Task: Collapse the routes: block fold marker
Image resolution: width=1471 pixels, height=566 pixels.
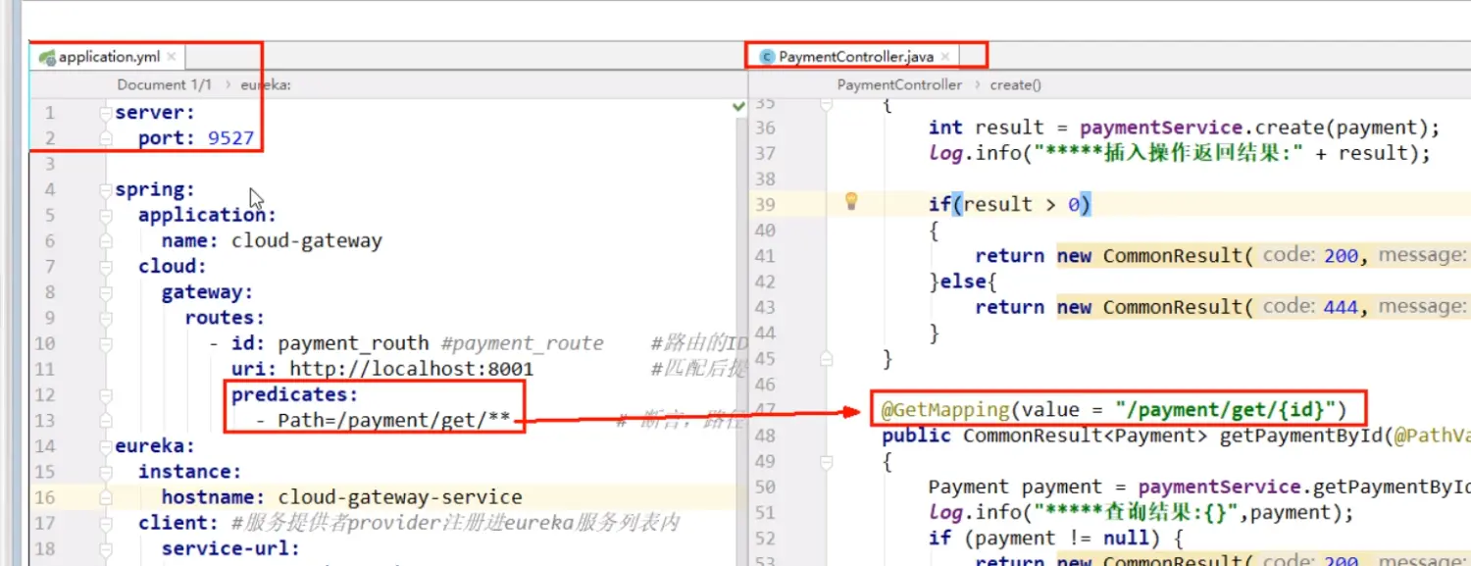Action: click(x=106, y=318)
